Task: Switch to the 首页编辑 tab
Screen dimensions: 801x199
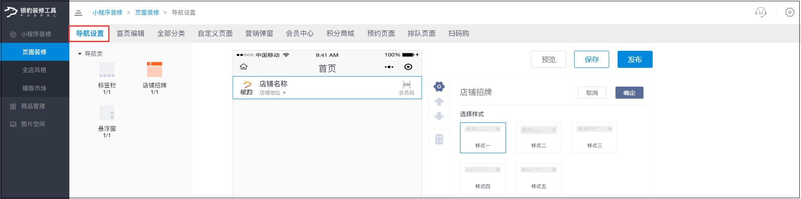Action: 130,33
